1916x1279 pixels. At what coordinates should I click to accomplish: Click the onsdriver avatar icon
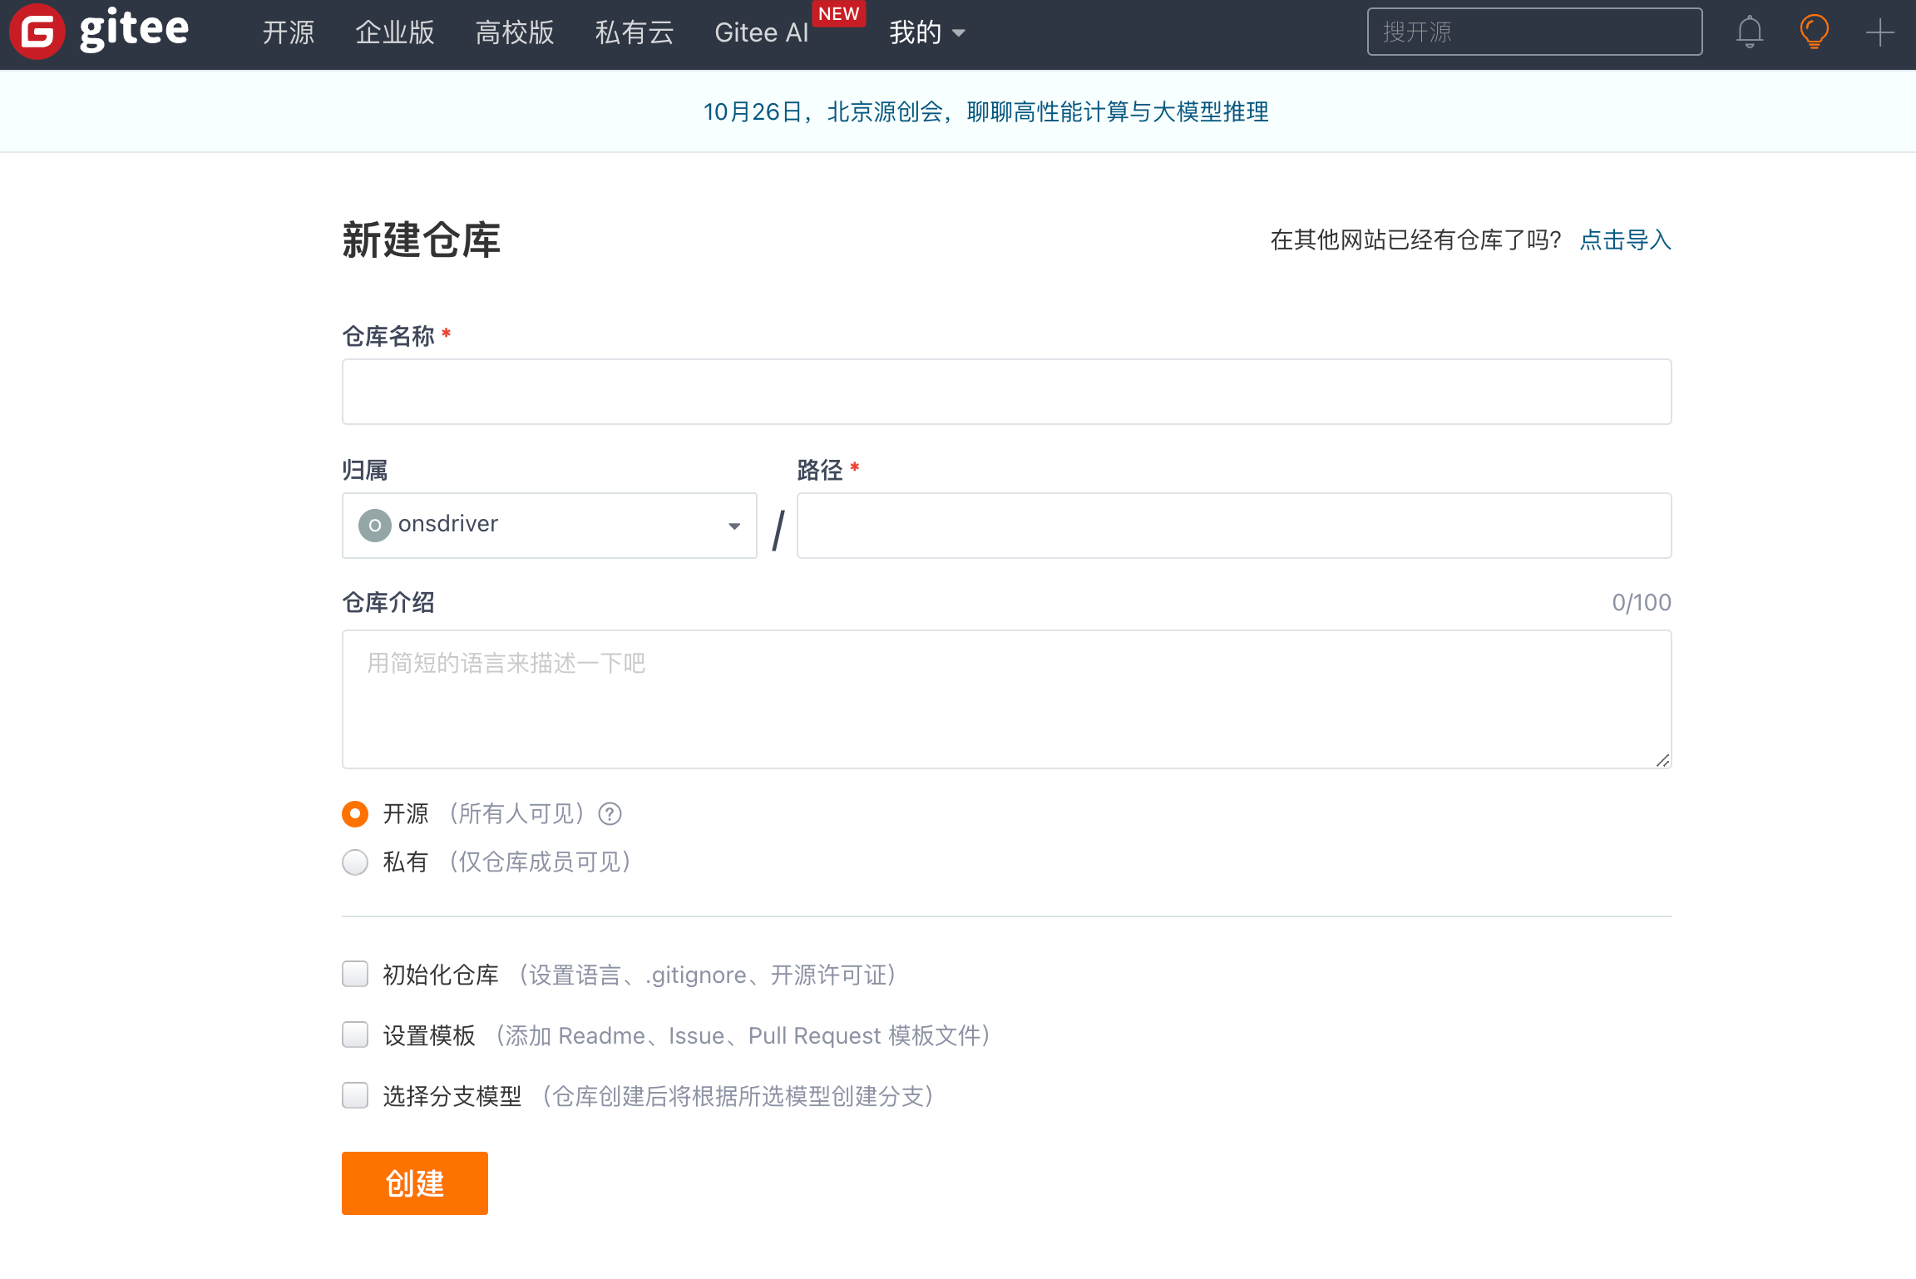coord(374,526)
